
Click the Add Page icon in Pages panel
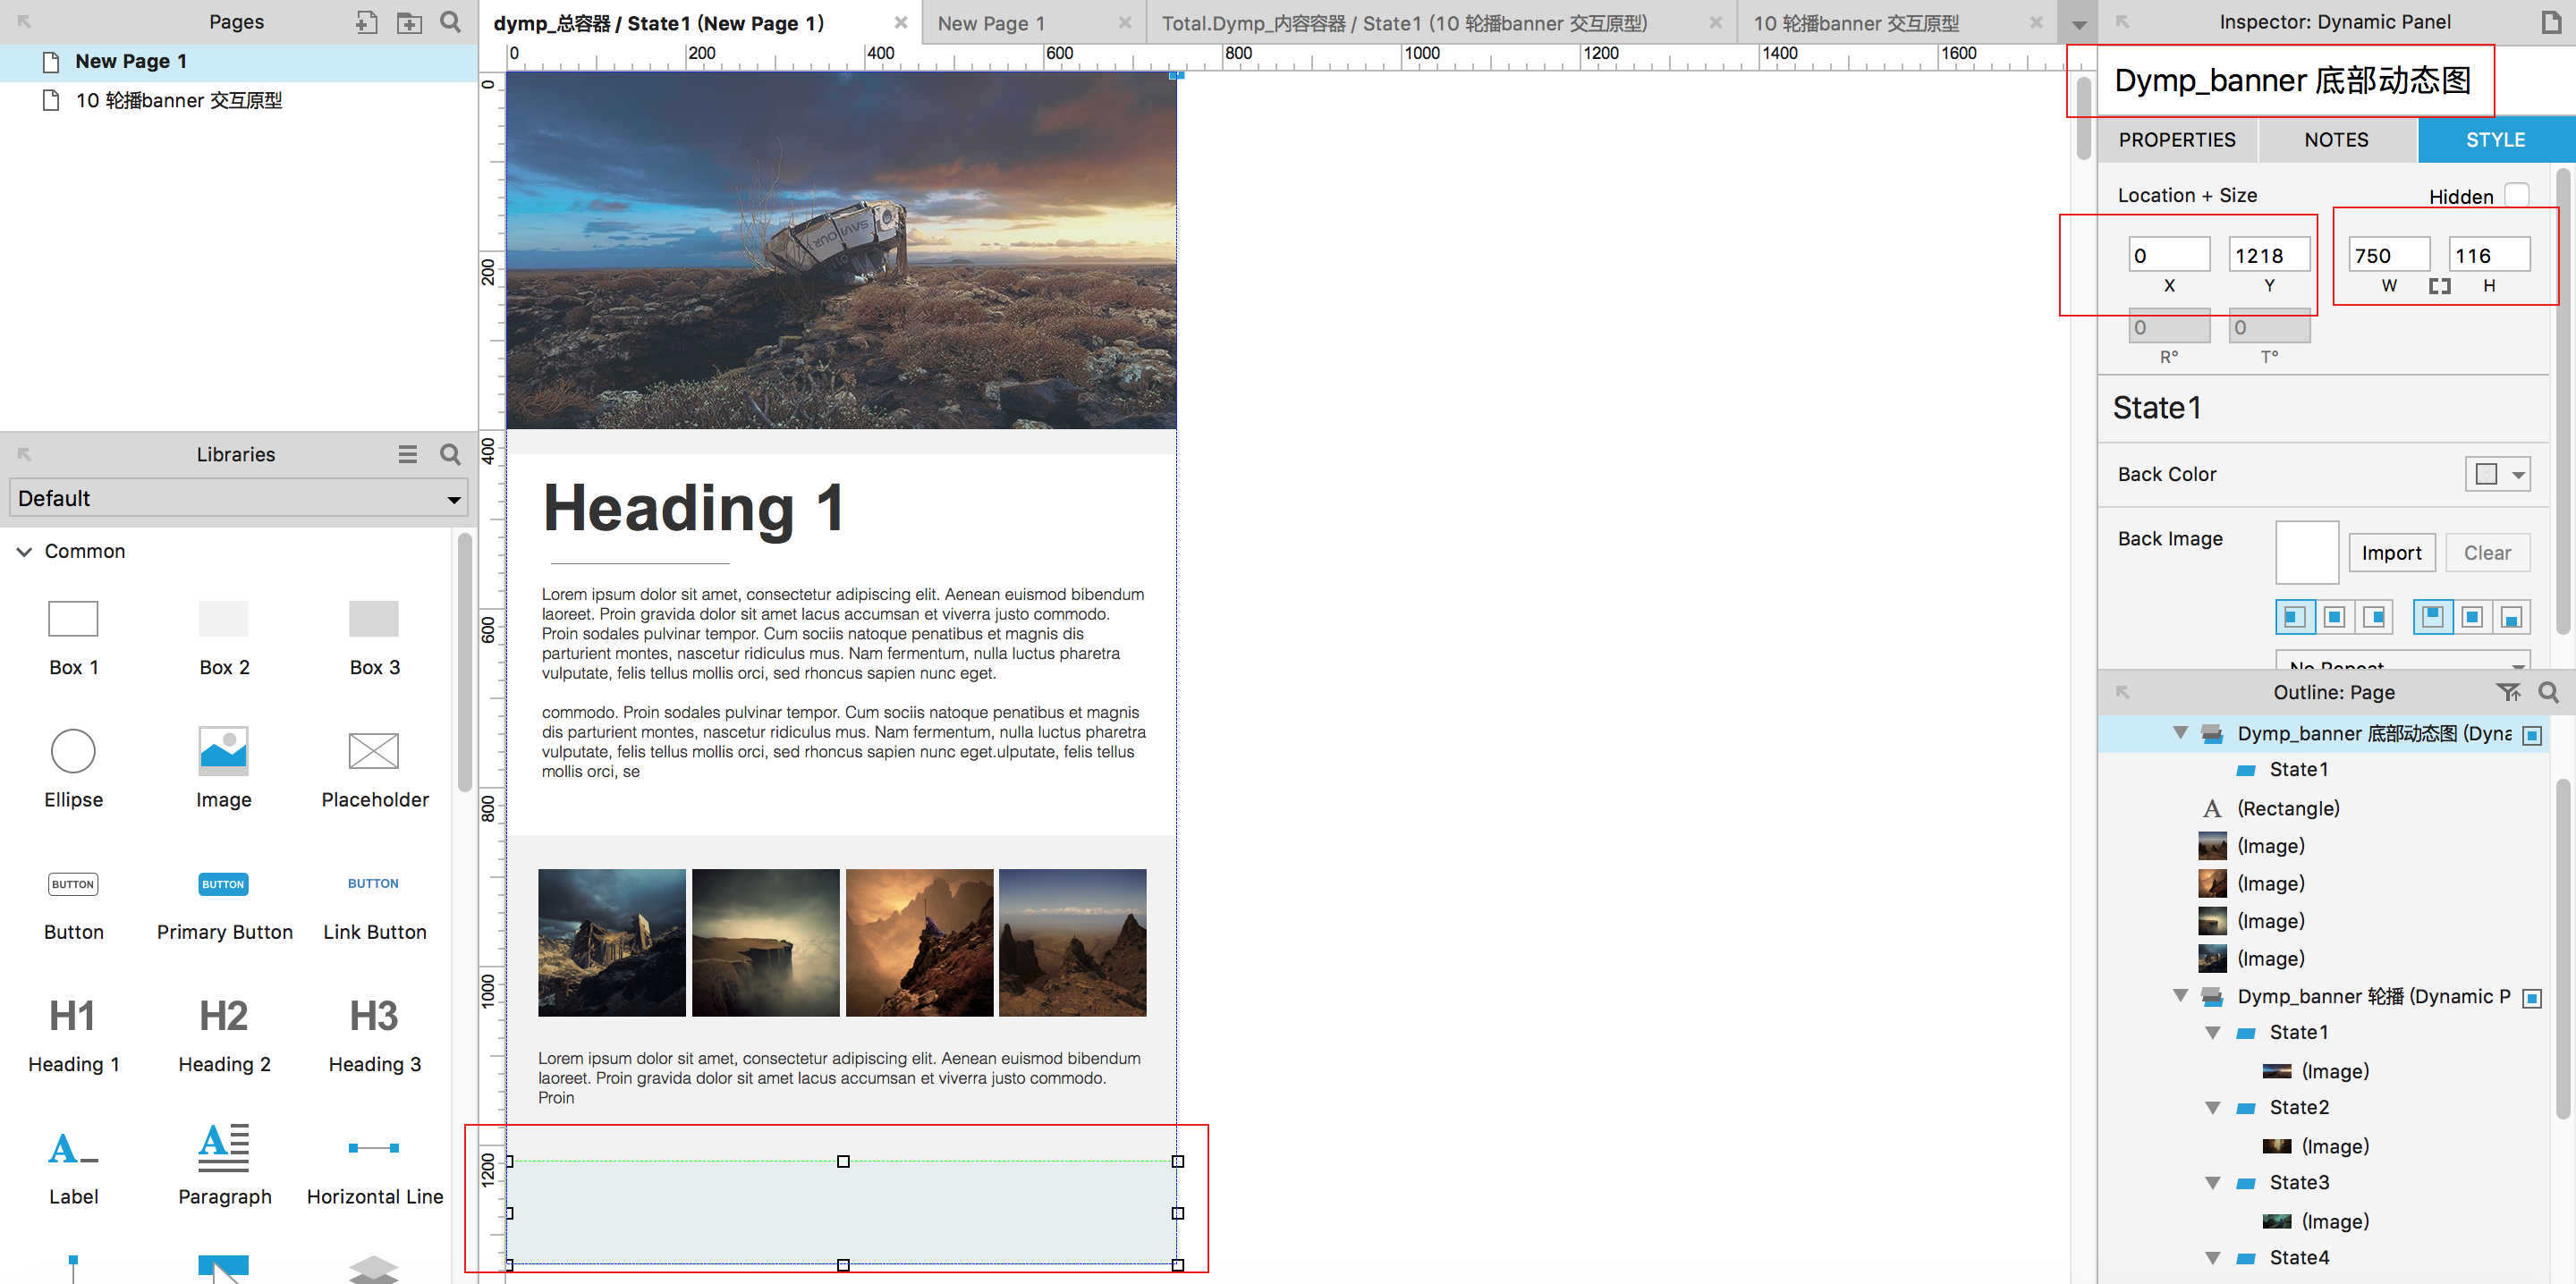coord(366,22)
